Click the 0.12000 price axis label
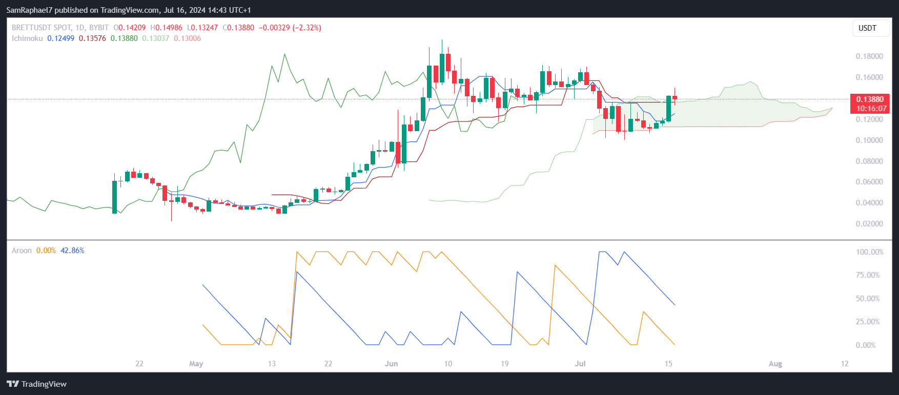899x395 pixels. pos(869,119)
